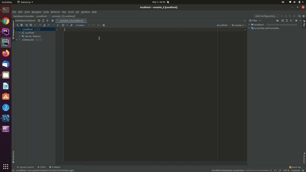This screenshot has height=172, width=306.
Task: Show applications grid in the dock
Action: coord(6,166)
